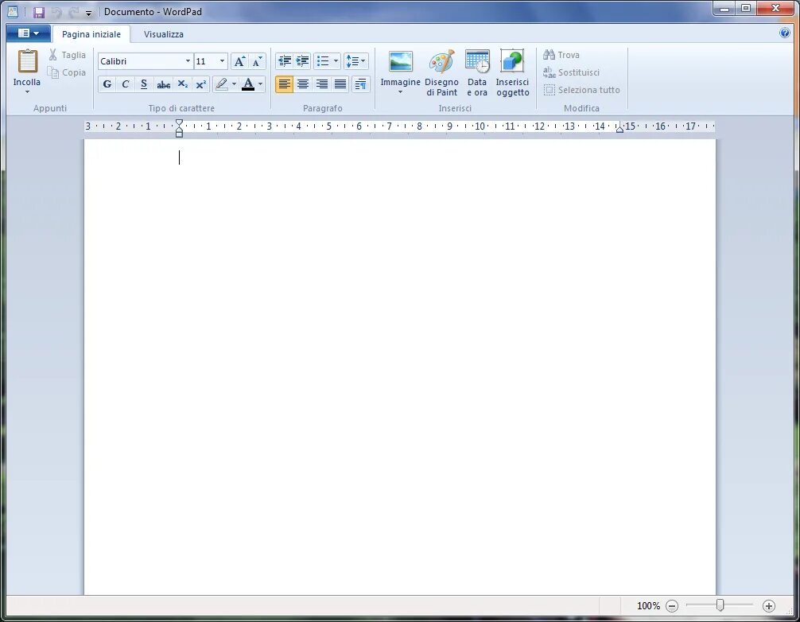Decrease font size with the small A button
800x622 pixels.
pyautogui.click(x=257, y=61)
